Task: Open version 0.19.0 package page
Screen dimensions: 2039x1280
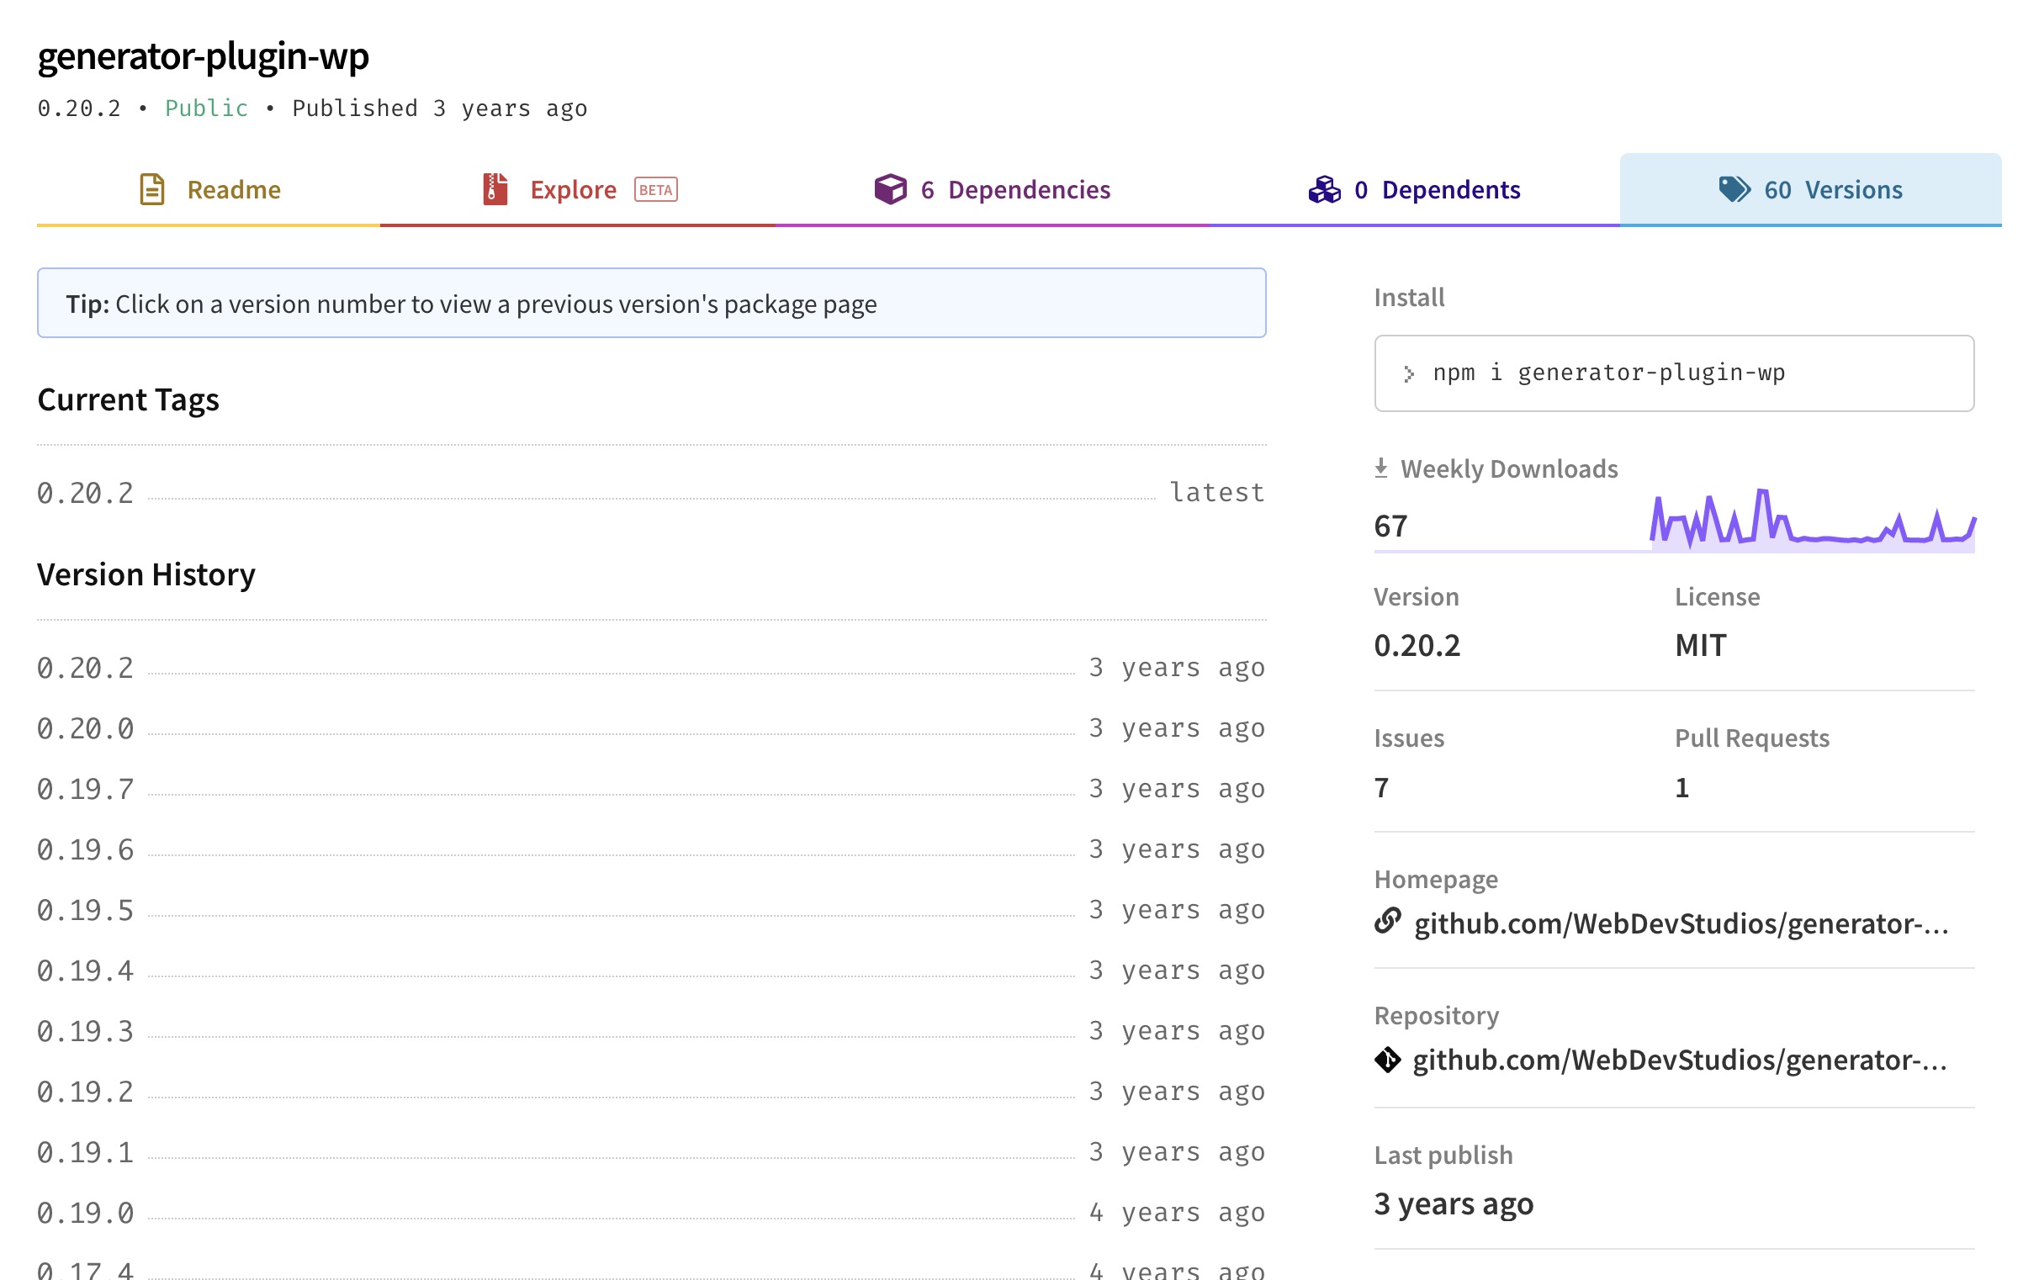Action: [x=86, y=1212]
